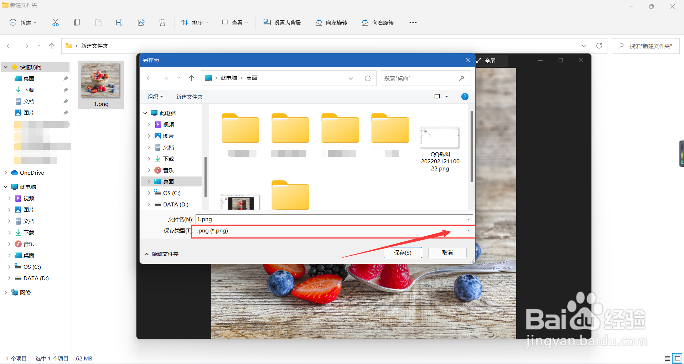This screenshot has width=684, height=364.
Task: Click the Cut scissors icon in Explorer toolbar
Action: (56, 22)
